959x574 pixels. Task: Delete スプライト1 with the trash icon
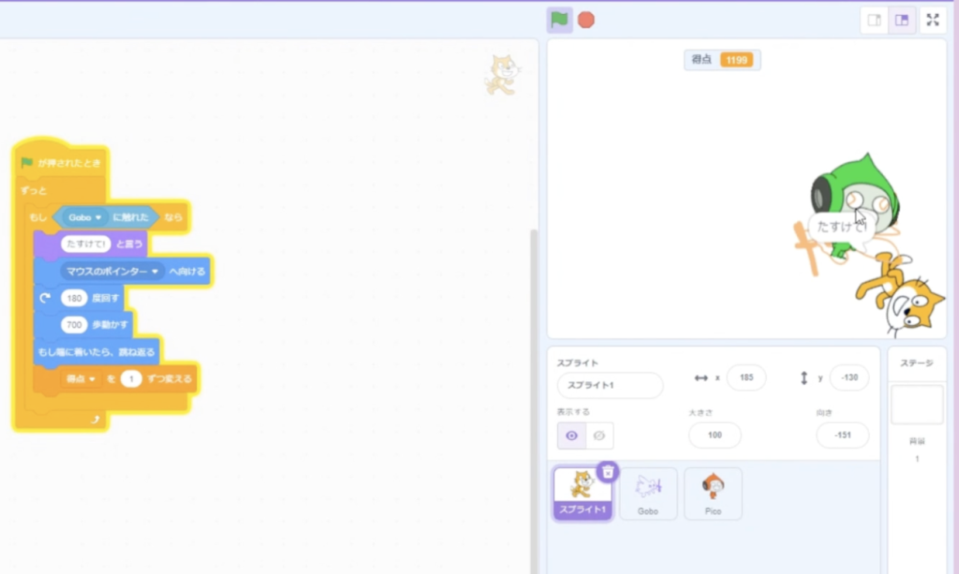607,472
